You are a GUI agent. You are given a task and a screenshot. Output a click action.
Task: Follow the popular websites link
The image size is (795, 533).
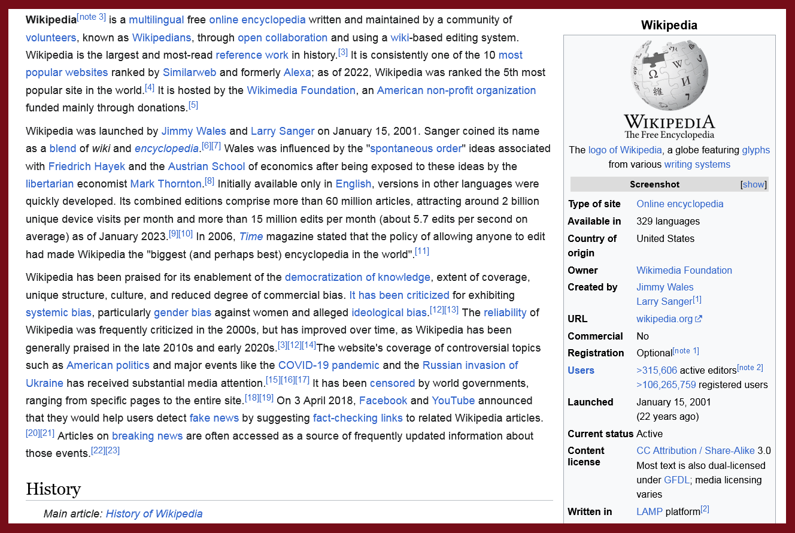click(66, 72)
